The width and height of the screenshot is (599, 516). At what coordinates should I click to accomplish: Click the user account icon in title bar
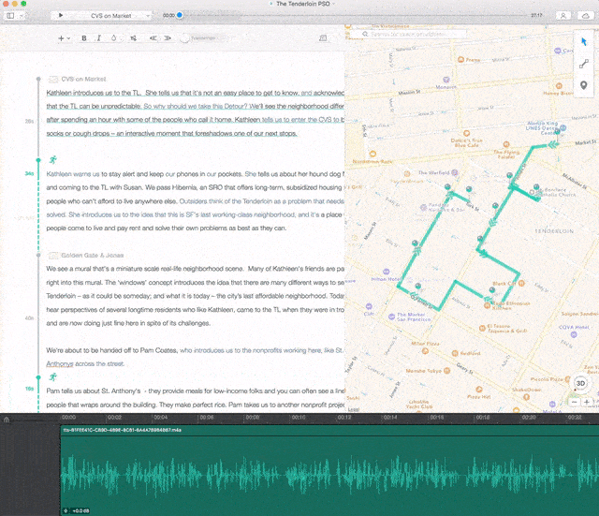tap(562, 15)
